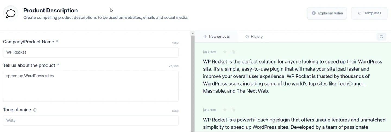Copy the second output about caching plugin
This screenshot has height=132, width=391.
(234, 110)
